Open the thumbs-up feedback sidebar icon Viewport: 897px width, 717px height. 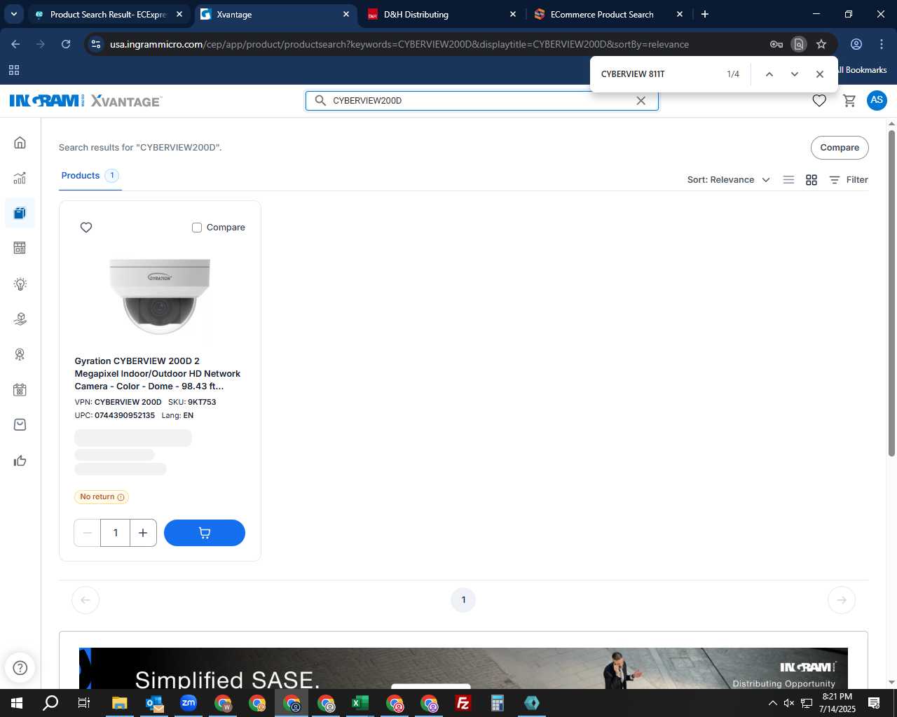(20, 461)
